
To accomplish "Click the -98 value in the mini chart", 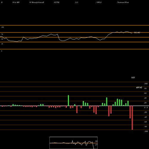I will pyautogui.click(x=96, y=141).
